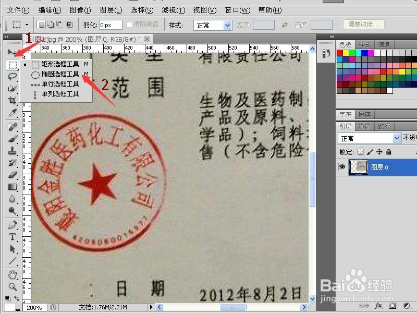417x313 pixels.
Task: Click the 羽化 input field
Action: pos(111,25)
